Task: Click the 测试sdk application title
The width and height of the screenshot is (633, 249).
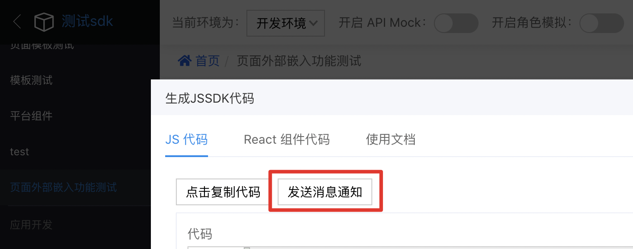Action: point(87,21)
